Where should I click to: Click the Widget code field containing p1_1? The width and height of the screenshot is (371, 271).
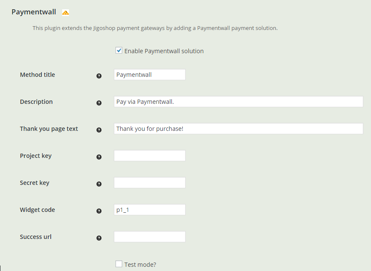(x=149, y=210)
